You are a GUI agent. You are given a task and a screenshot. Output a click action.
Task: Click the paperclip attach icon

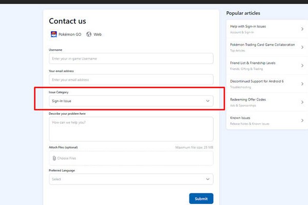pos(54,158)
